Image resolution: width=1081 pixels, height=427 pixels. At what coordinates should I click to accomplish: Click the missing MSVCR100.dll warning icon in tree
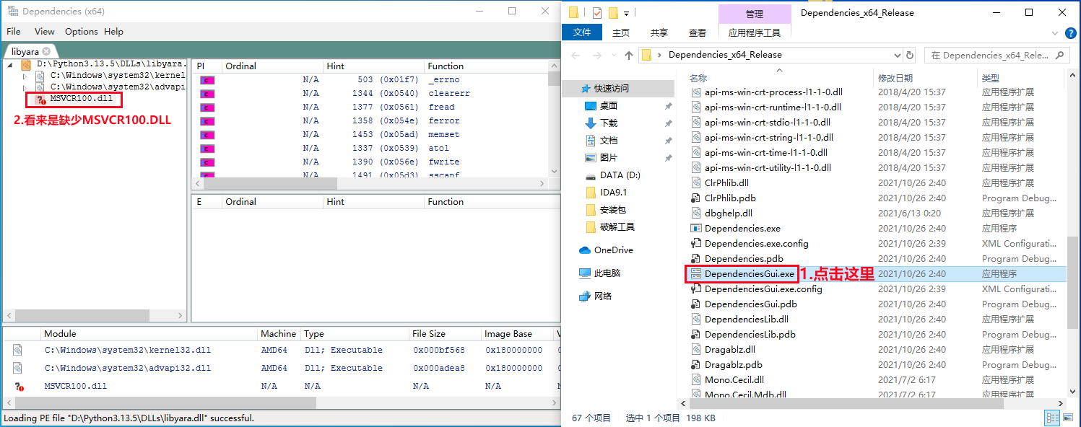click(40, 100)
